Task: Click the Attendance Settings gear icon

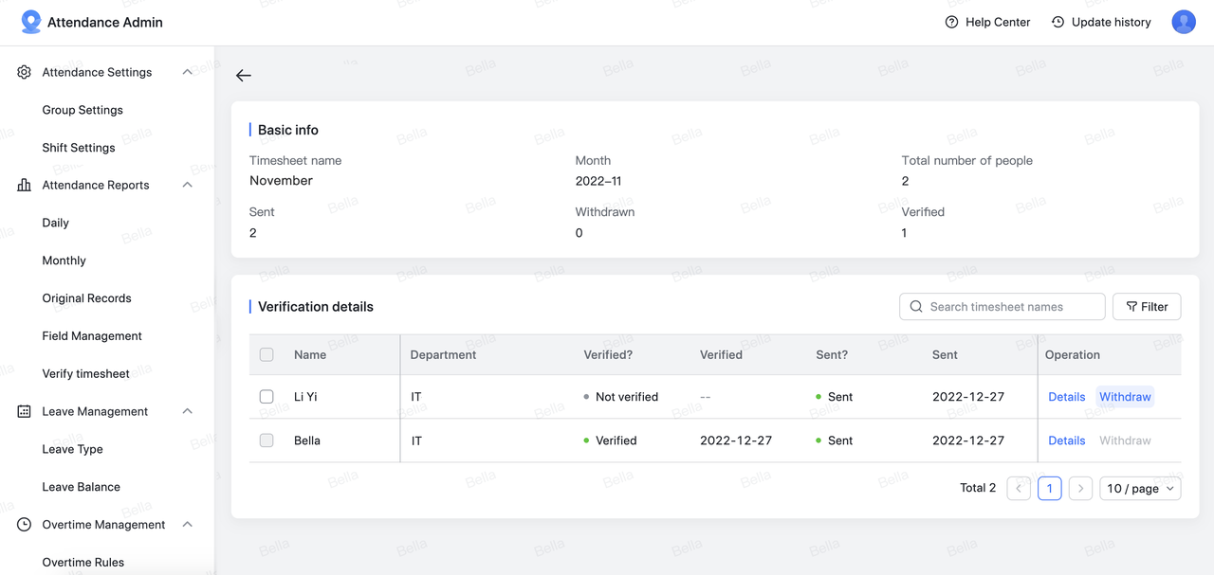Action: point(25,72)
